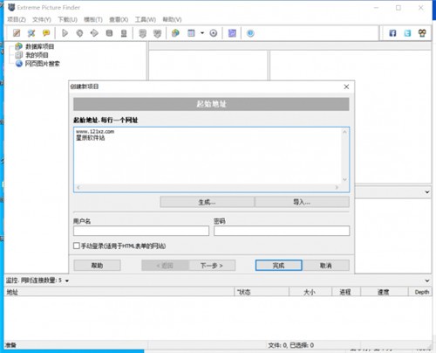The height and width of the screenshot is (353, 436).
Task: Open the 下载(U) menu
Action: click(x=67, y=19)
